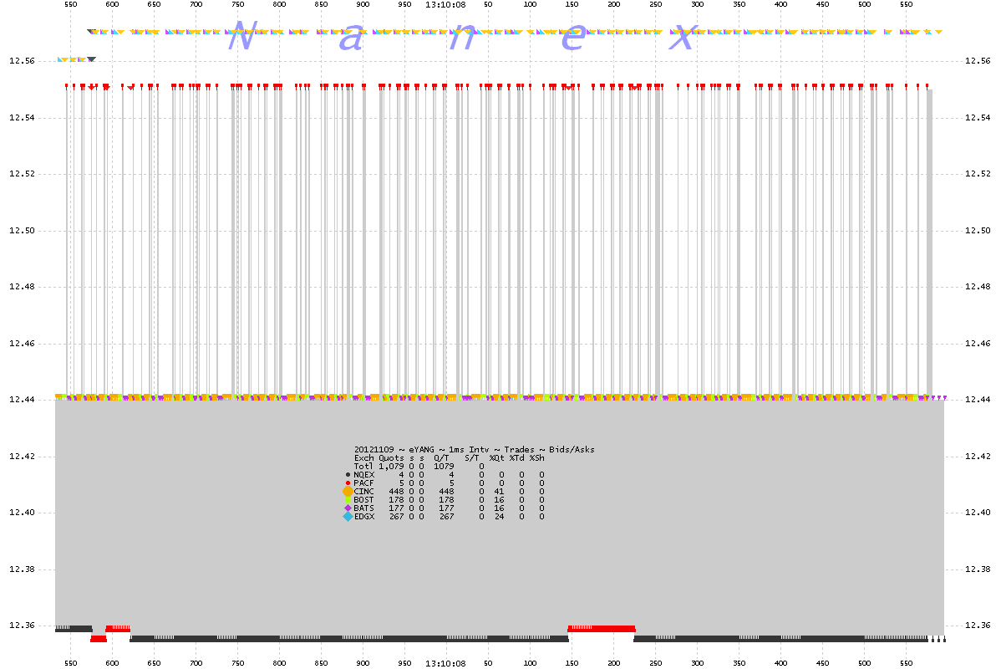Click the 12.46 label on right price axis
Image resolution: width=1001 pixels, height=669 pixels.
click(x=978, y=343)
